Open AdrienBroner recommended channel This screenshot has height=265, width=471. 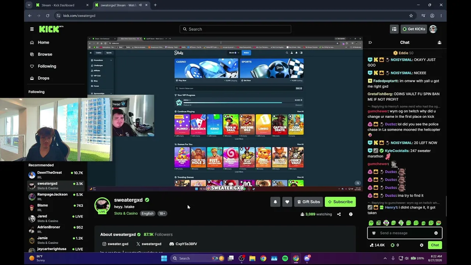56,229
